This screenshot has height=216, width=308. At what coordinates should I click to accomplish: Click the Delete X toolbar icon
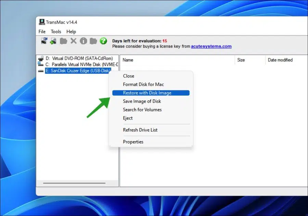74,41
